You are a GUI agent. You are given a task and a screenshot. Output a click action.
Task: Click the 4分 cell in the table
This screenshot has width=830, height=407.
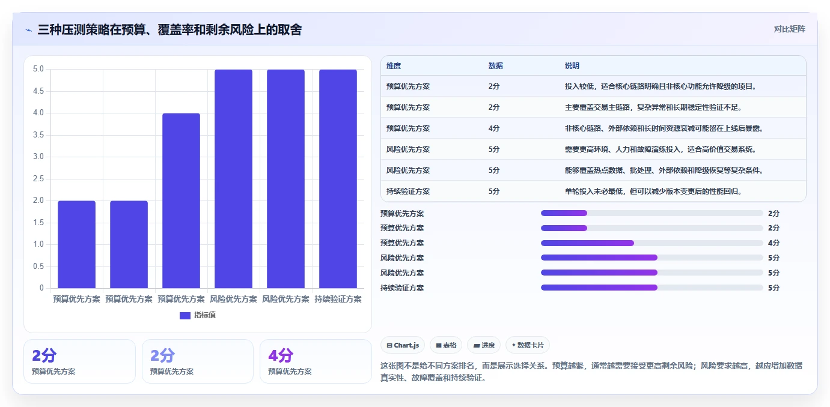(x=494, y=128)
